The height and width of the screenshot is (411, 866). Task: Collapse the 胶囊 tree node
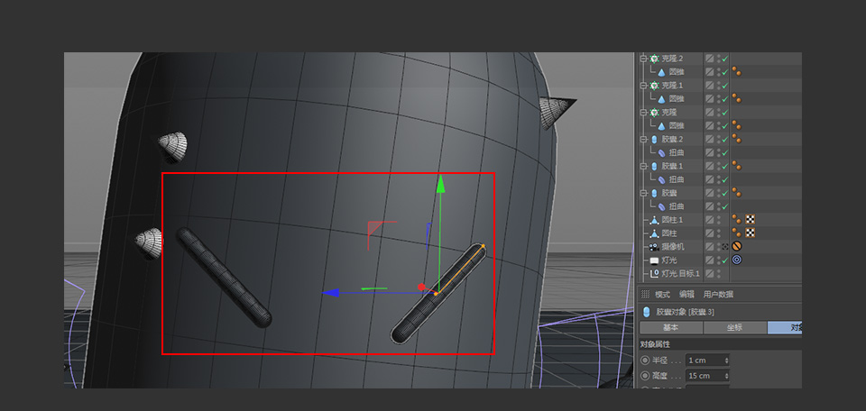pos(643,193)
